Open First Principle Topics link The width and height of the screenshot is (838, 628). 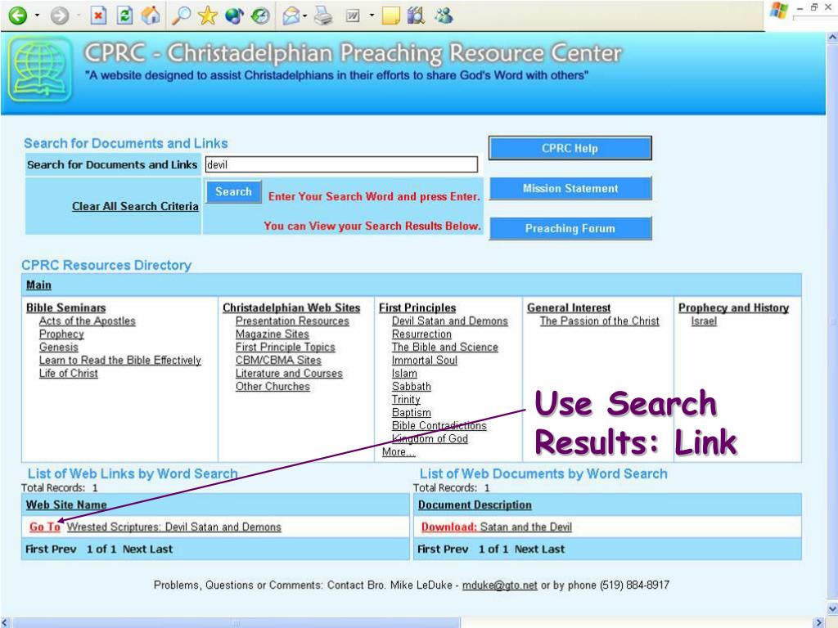(x=286, y=347)
